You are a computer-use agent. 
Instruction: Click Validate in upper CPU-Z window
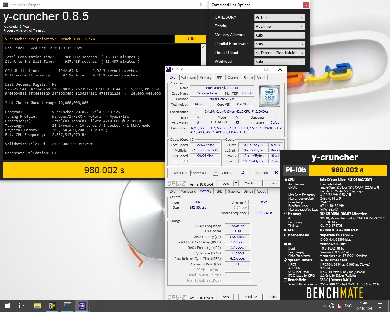click(x=251, y=183)
